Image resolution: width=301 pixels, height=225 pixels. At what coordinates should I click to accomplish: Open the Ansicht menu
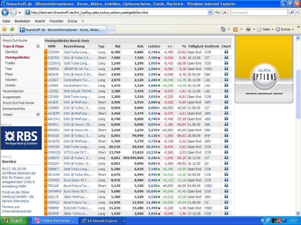pos(40,21)
